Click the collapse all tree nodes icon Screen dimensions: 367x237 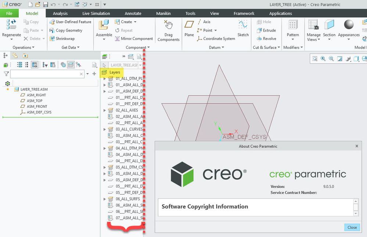[x=27, y=65]
